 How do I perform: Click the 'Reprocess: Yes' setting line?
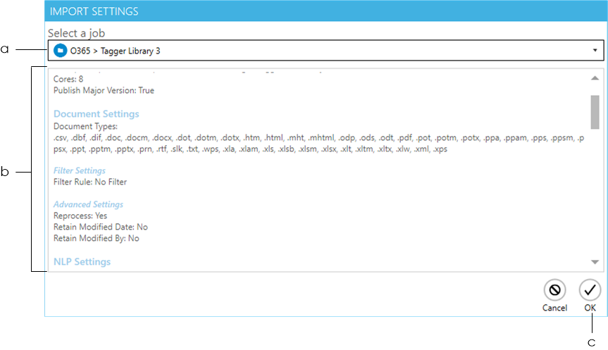80,215
